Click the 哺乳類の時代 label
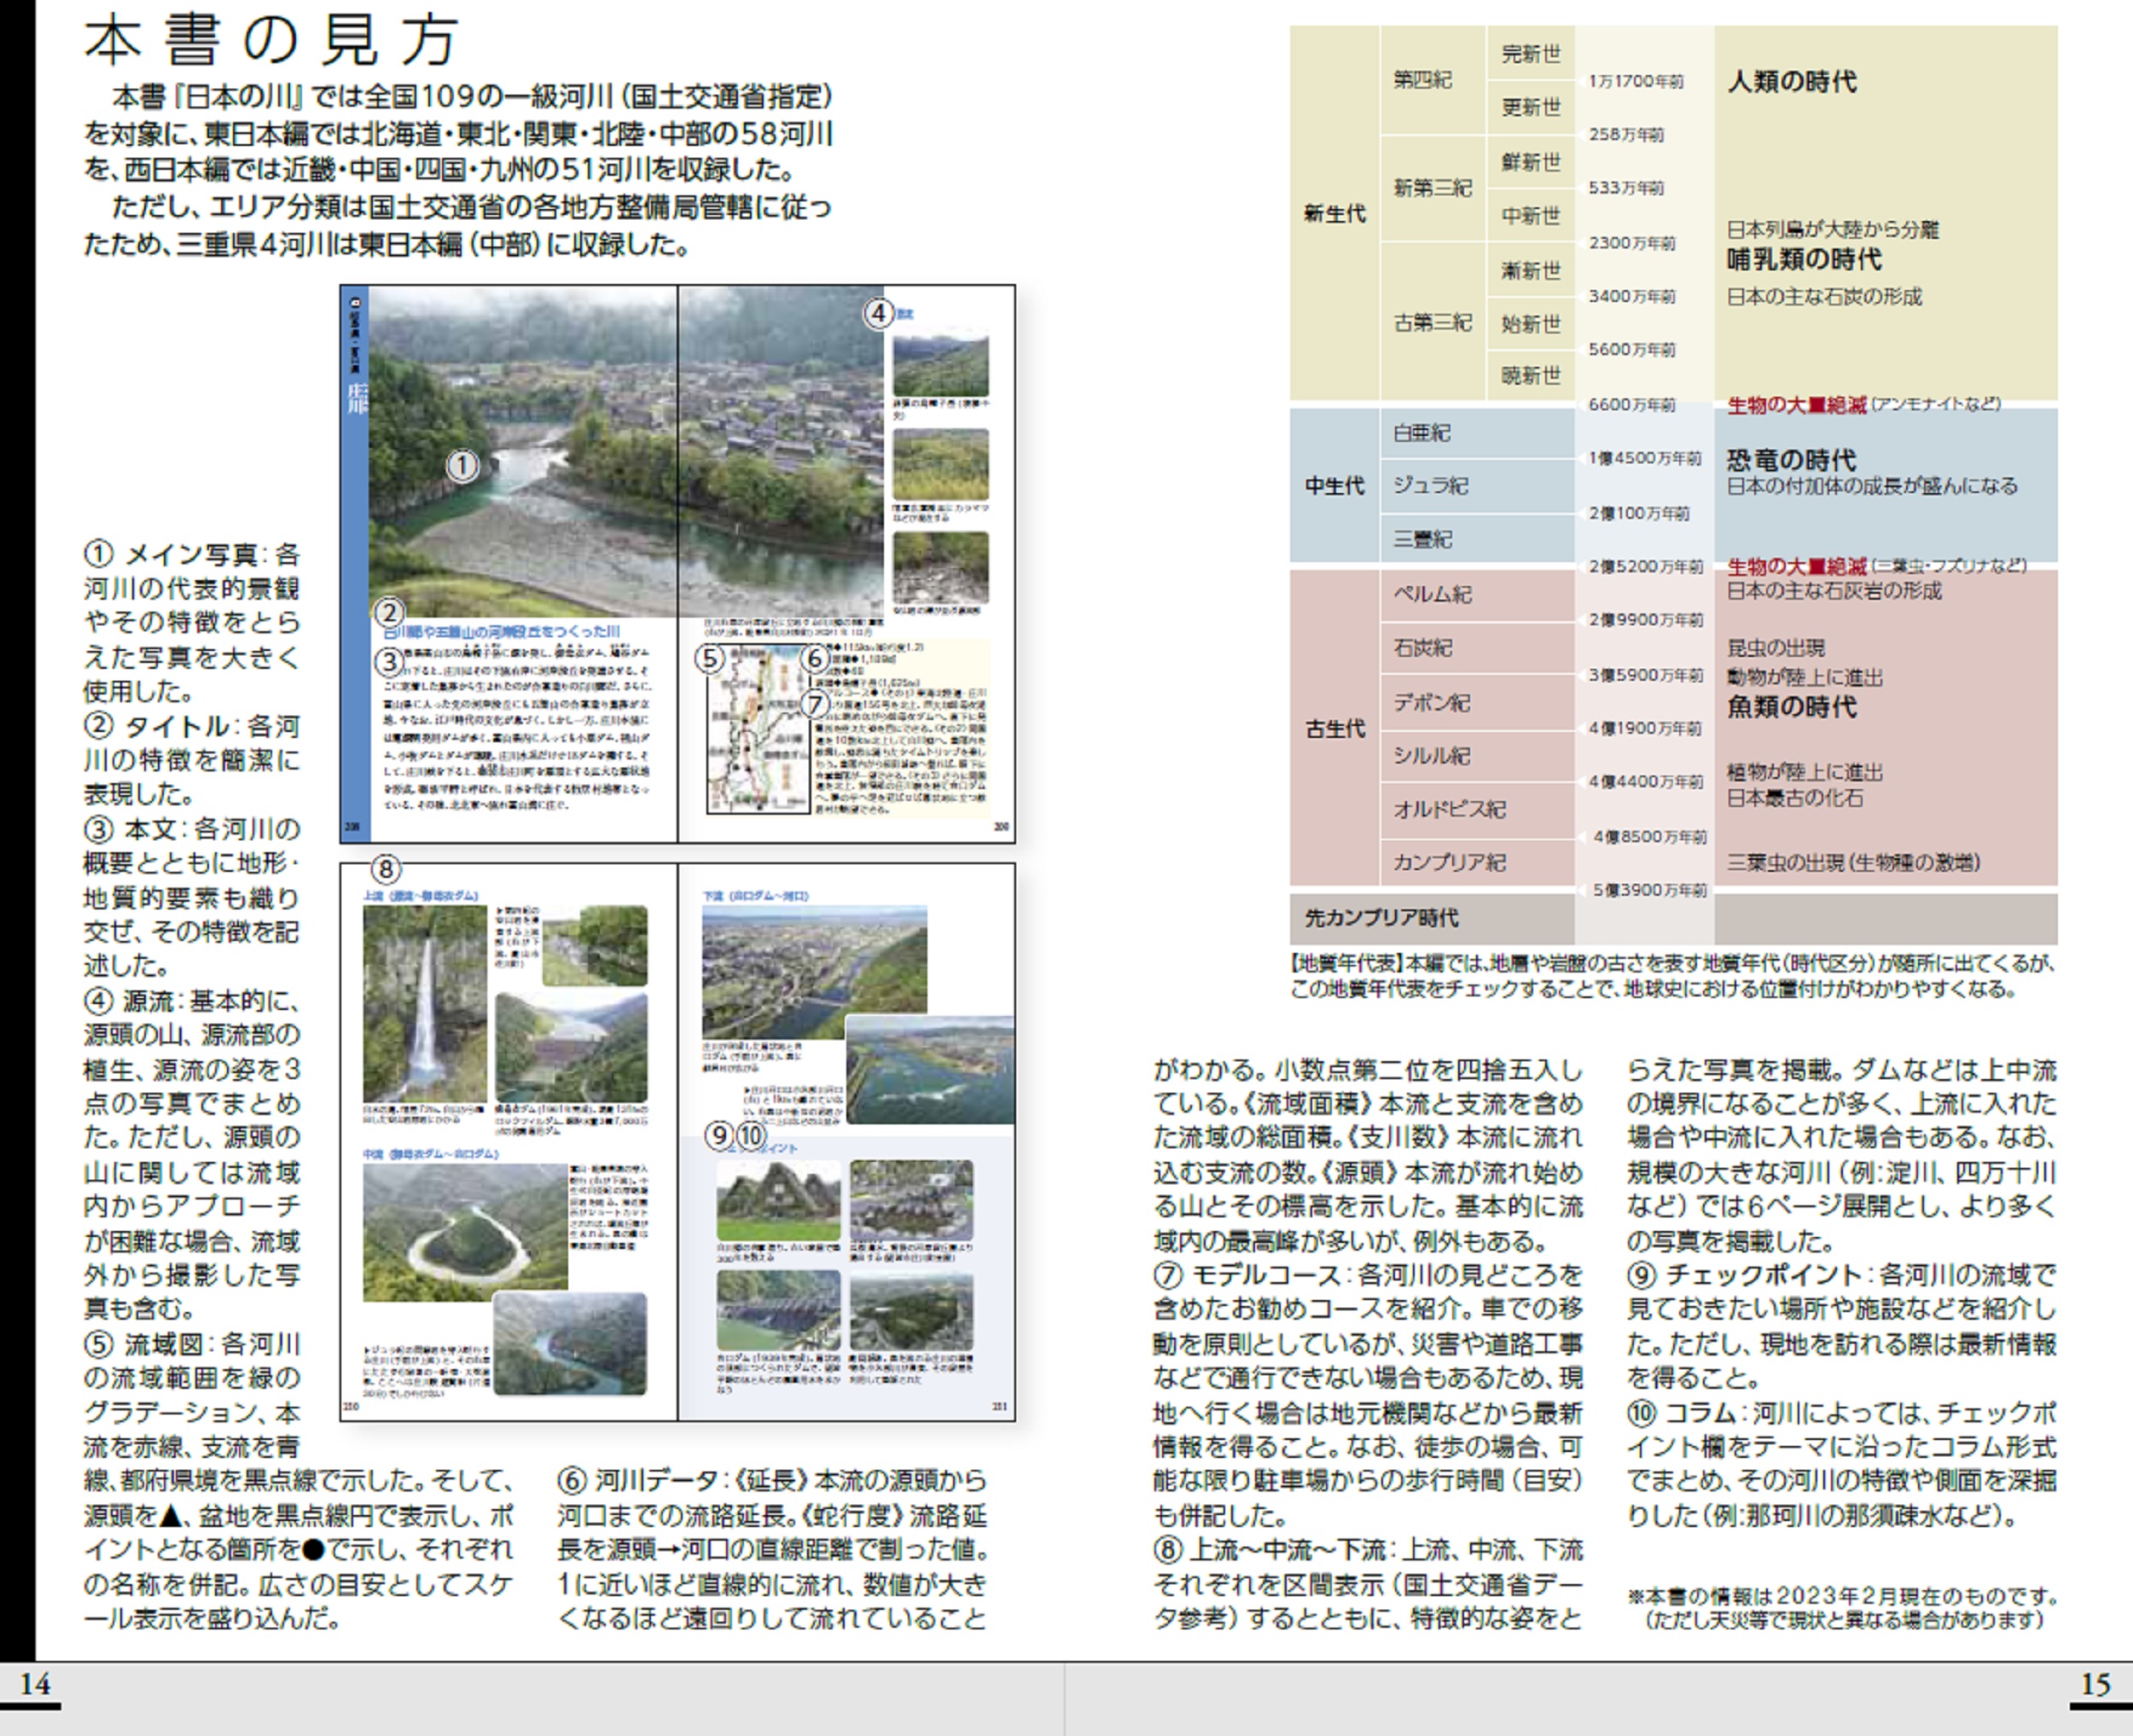Viewport: 2133px width, 1736px height. 1805,260
